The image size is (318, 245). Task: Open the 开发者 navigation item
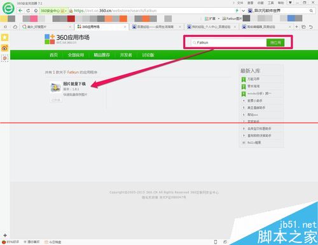click(x=126, y=55)
